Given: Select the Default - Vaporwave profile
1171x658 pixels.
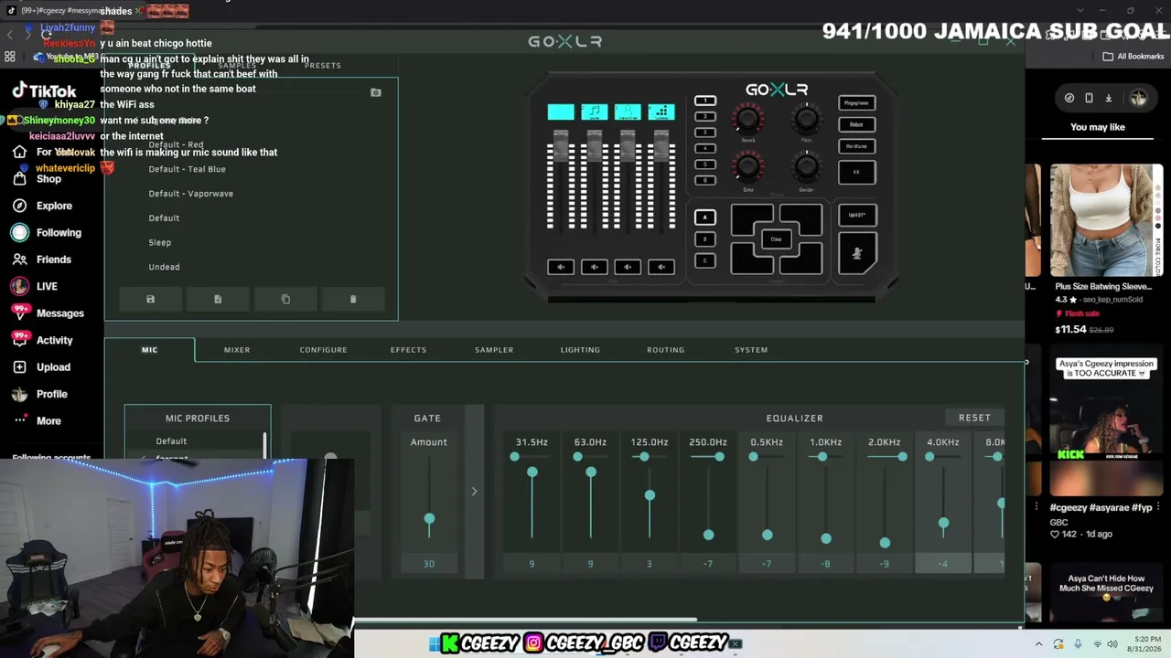Looking at the screenshot, I should pyautogui.click(x=190, y=194).
